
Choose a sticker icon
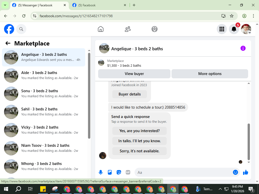click(x=119, y=172)
